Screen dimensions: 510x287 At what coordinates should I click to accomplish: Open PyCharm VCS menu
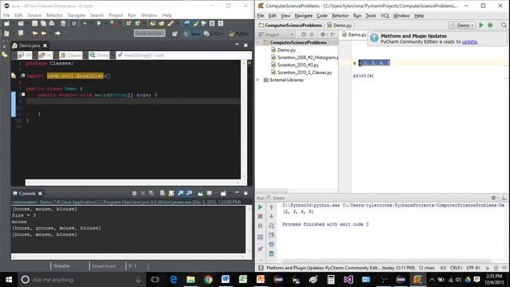pos(385,16)
